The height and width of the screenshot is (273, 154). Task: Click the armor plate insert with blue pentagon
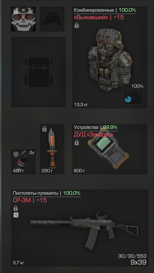[x=133, y=94]
